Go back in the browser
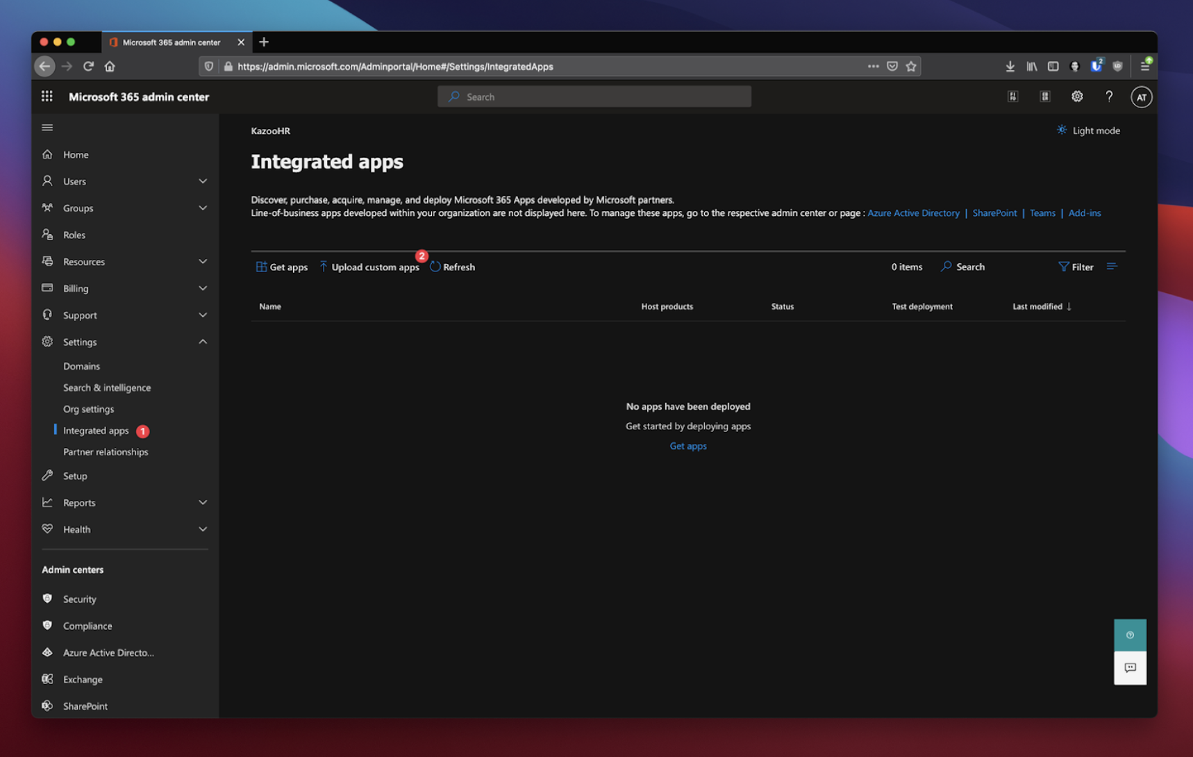Viewport: 1193px width, 757px height. click(45, 66)
